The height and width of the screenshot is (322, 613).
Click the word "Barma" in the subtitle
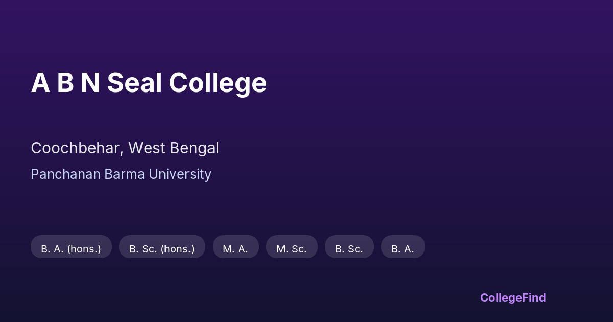[x=125, y=174]
